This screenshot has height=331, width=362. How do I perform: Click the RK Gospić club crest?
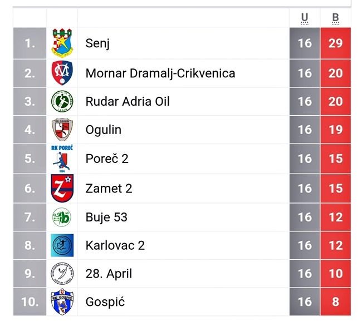pos(62,302)
